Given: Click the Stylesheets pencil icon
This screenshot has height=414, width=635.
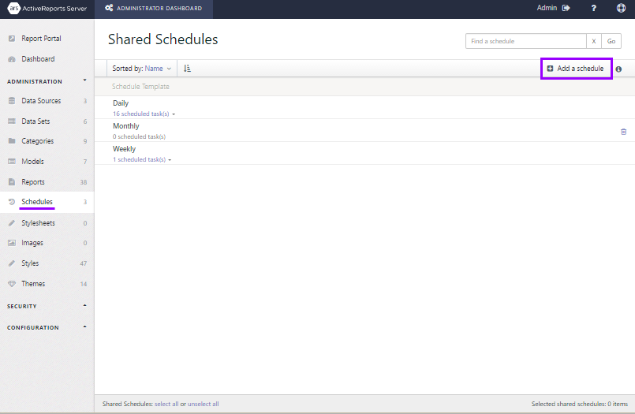Looking at the screenshot, I should pyautogui.click(x=12, y=223).
